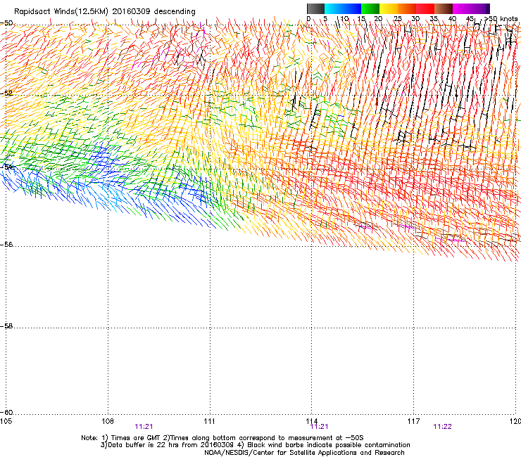This screenshot has height=457, width=521.
Task: Click the 'Times are GMT' note line
Action: pos(222,438)
